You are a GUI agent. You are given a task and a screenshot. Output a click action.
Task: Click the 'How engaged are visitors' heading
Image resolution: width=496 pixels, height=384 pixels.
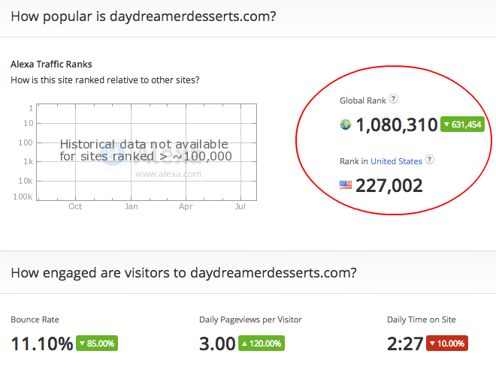tap(183, 273)
